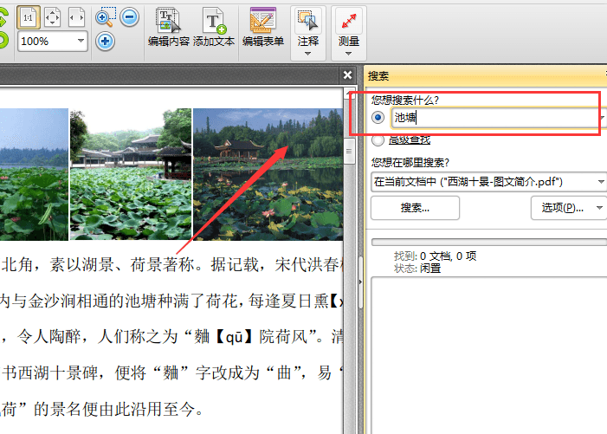Expand the 100% zoom level dropdown

pos(81,41)
